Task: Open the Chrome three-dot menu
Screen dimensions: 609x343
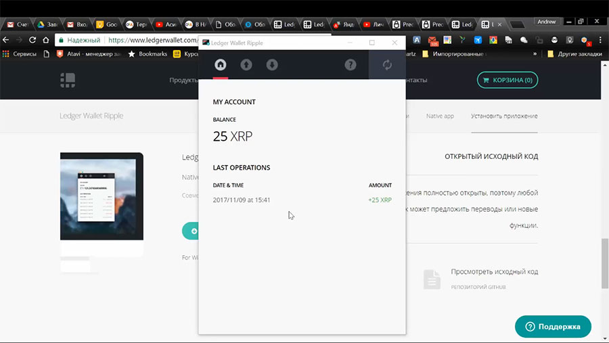Action: point(600,40)
